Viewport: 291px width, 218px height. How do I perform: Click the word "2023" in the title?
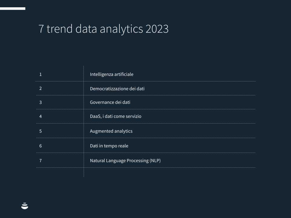157,29
